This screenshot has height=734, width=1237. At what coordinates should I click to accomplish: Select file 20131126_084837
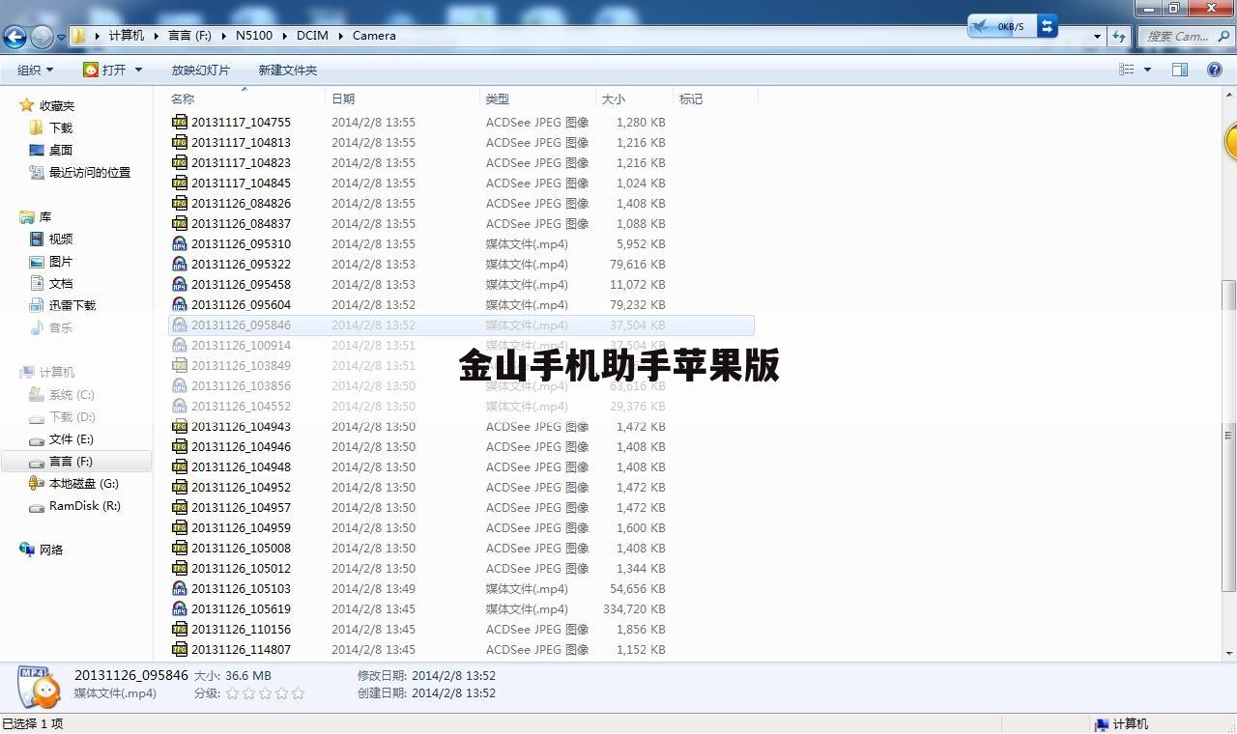click(x=241, y=223)
